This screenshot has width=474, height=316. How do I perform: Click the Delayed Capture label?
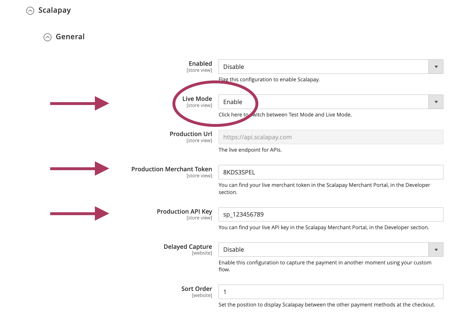coord(188,247)
